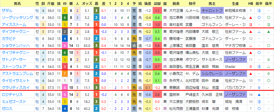
Task: Open the ストーンウェア horse link
Action: (14, 67)
